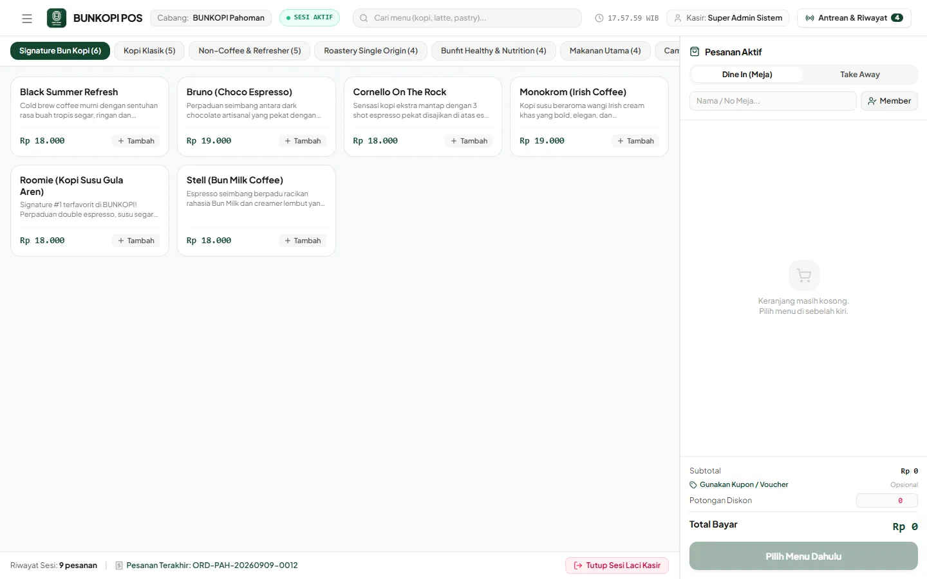Click the Roomie (Kopi Susu Gula Aren) title
Screen dimensions: 927x579
click(71, 186)
